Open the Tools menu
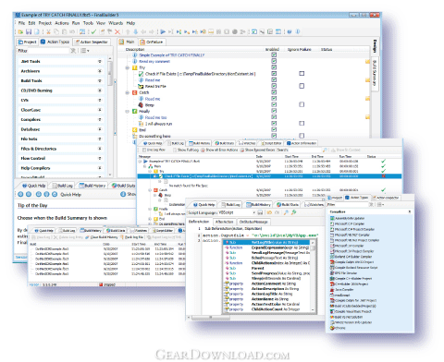444x362 pixels. [x=88, y=23]
